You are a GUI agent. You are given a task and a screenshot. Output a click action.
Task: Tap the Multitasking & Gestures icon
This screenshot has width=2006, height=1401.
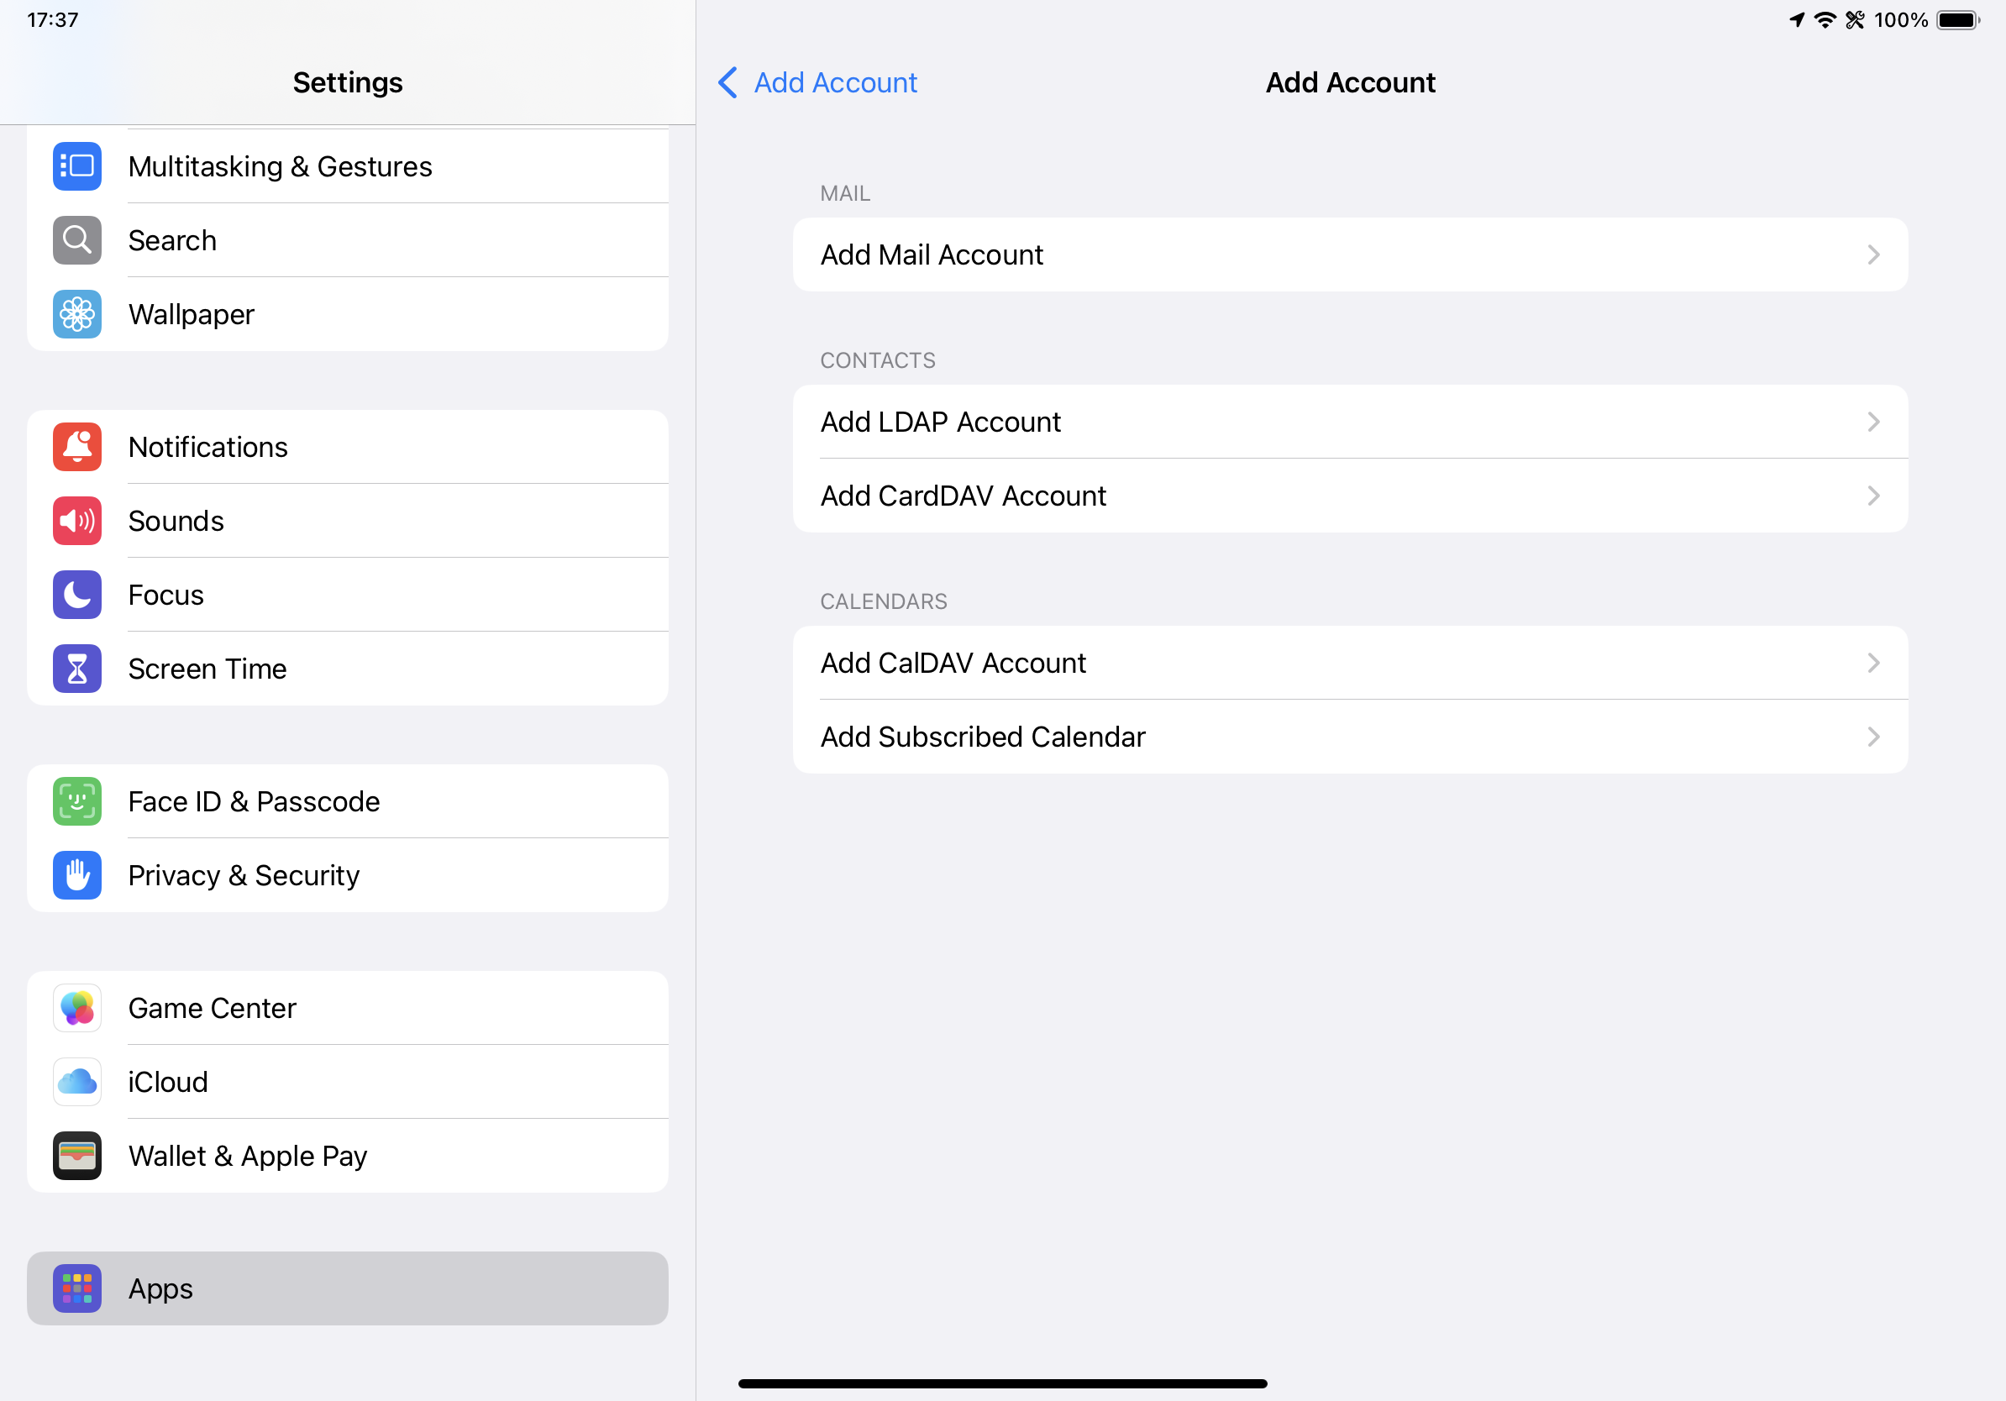point(77,166)
